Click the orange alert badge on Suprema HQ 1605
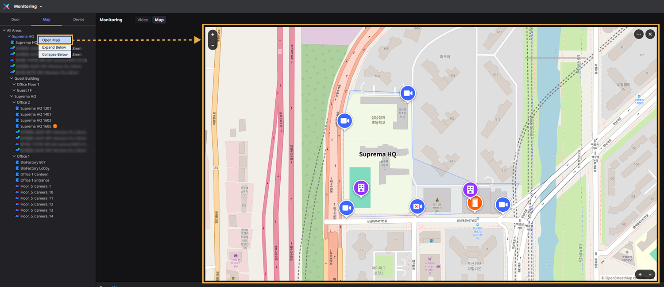This screenshot has height=287, width=664. pyautogui.click(x=55, y=126)
